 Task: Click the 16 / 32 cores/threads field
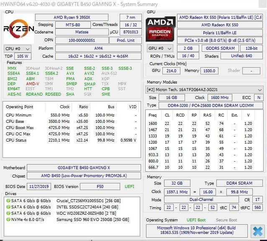coord(131,25)
